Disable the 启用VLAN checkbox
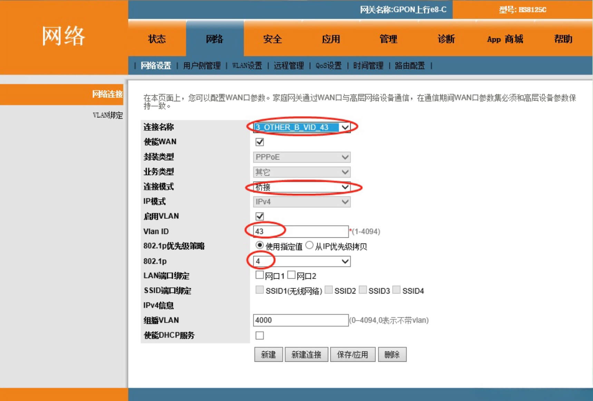Screen dimensions: 593x401 pyautogui.click(x=260, y=216)
